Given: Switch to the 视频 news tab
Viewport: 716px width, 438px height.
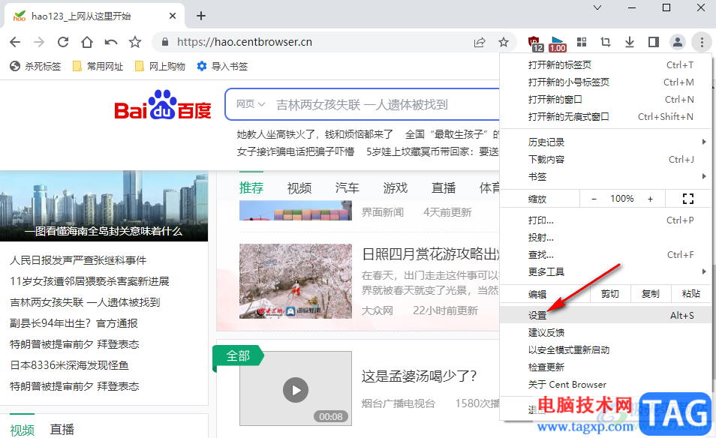Looking at the screenshot, I should pos(299,188).
